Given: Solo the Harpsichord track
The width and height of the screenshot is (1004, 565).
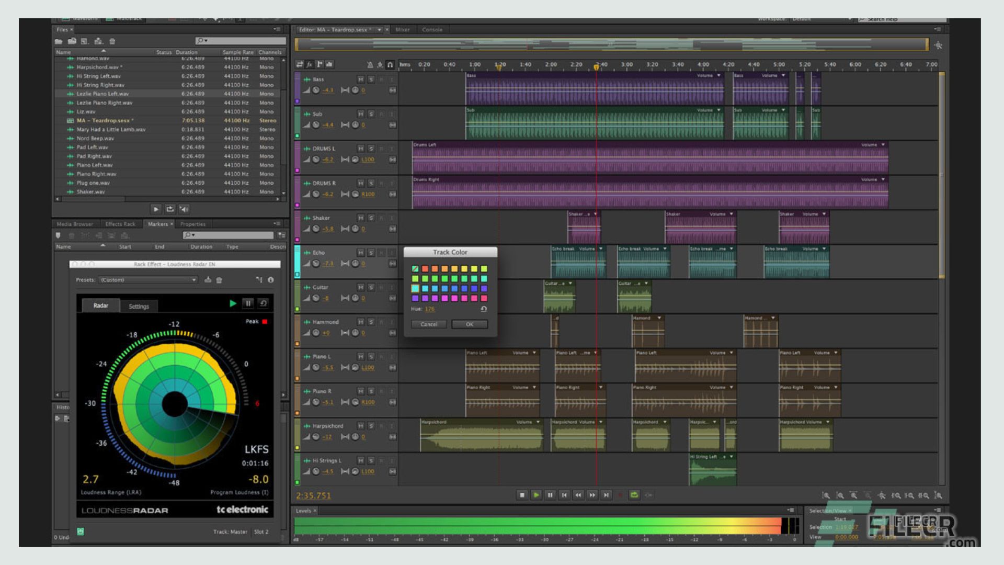Looking at the screenshot, I should (371, 426).
